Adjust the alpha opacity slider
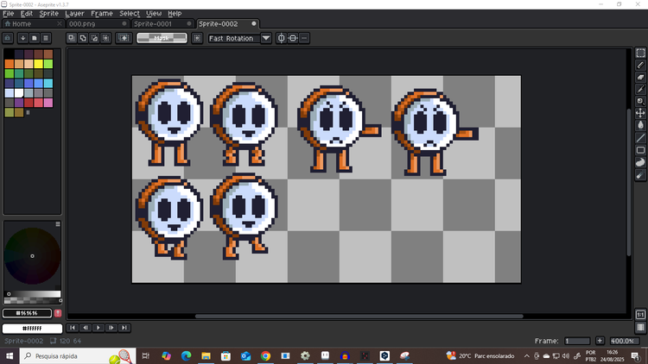The image size is (648, 364). [32, 300]
